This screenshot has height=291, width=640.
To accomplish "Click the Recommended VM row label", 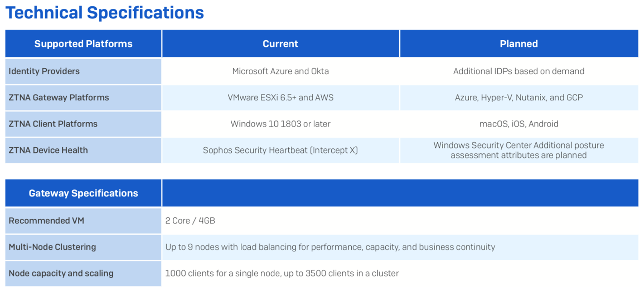I will 46,220.
